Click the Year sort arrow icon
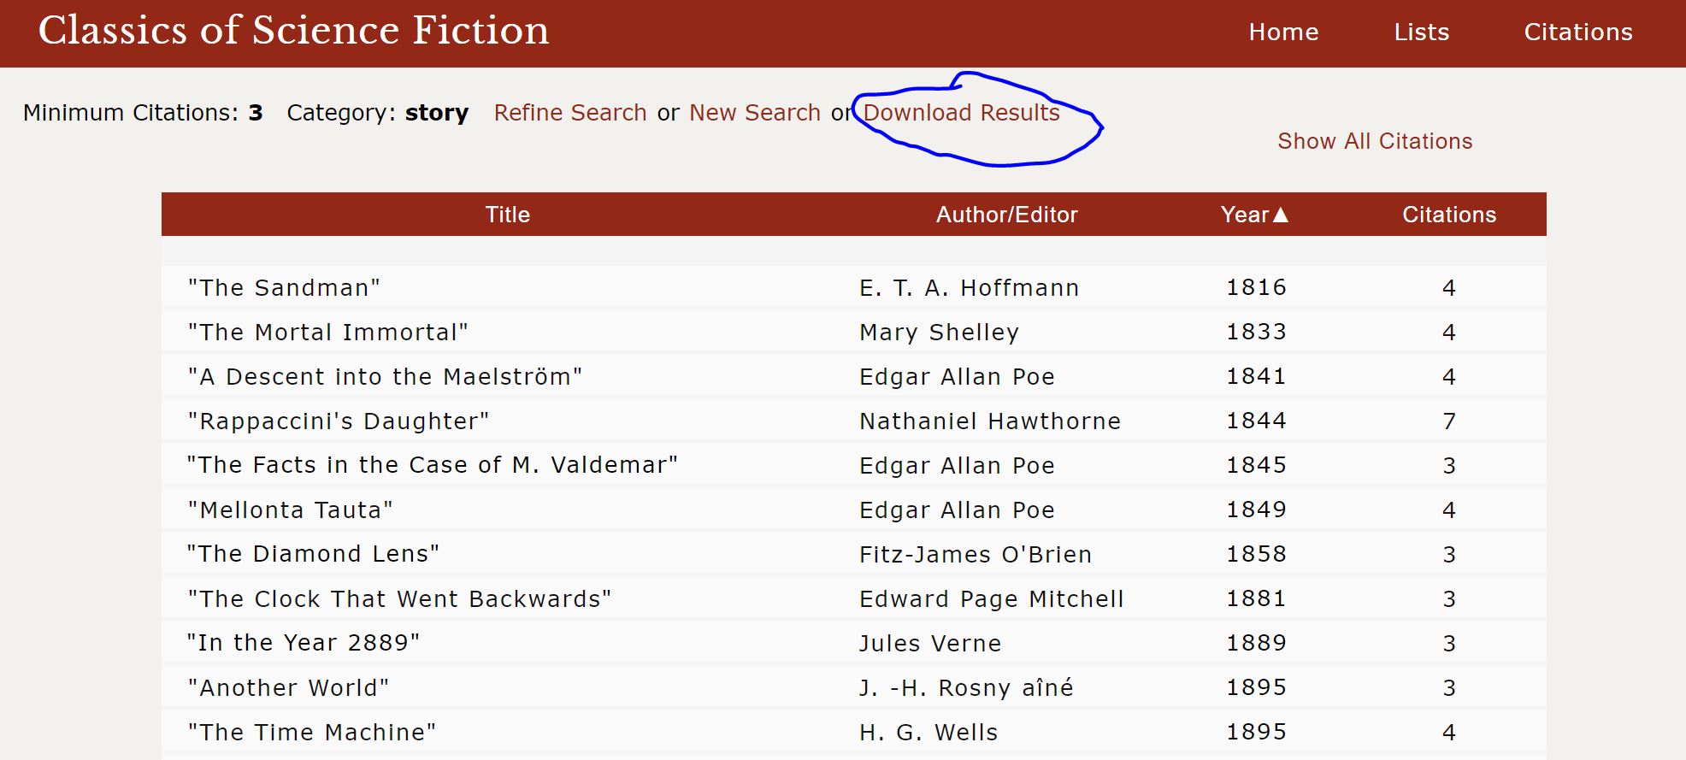Screen dimensions: 1686x760 (x=1280, y=215)
